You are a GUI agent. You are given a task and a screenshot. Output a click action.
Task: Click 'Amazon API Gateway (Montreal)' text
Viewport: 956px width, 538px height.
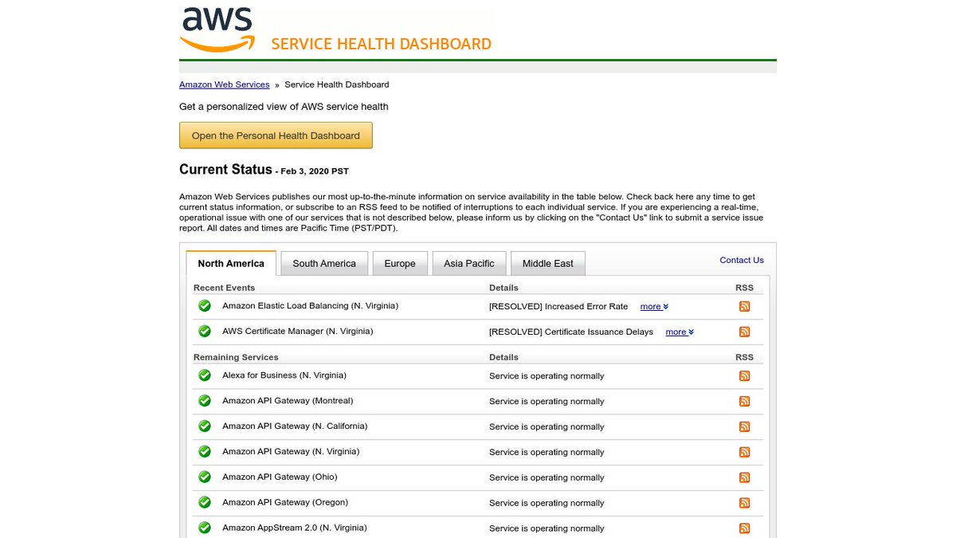[x=288, y=401]
